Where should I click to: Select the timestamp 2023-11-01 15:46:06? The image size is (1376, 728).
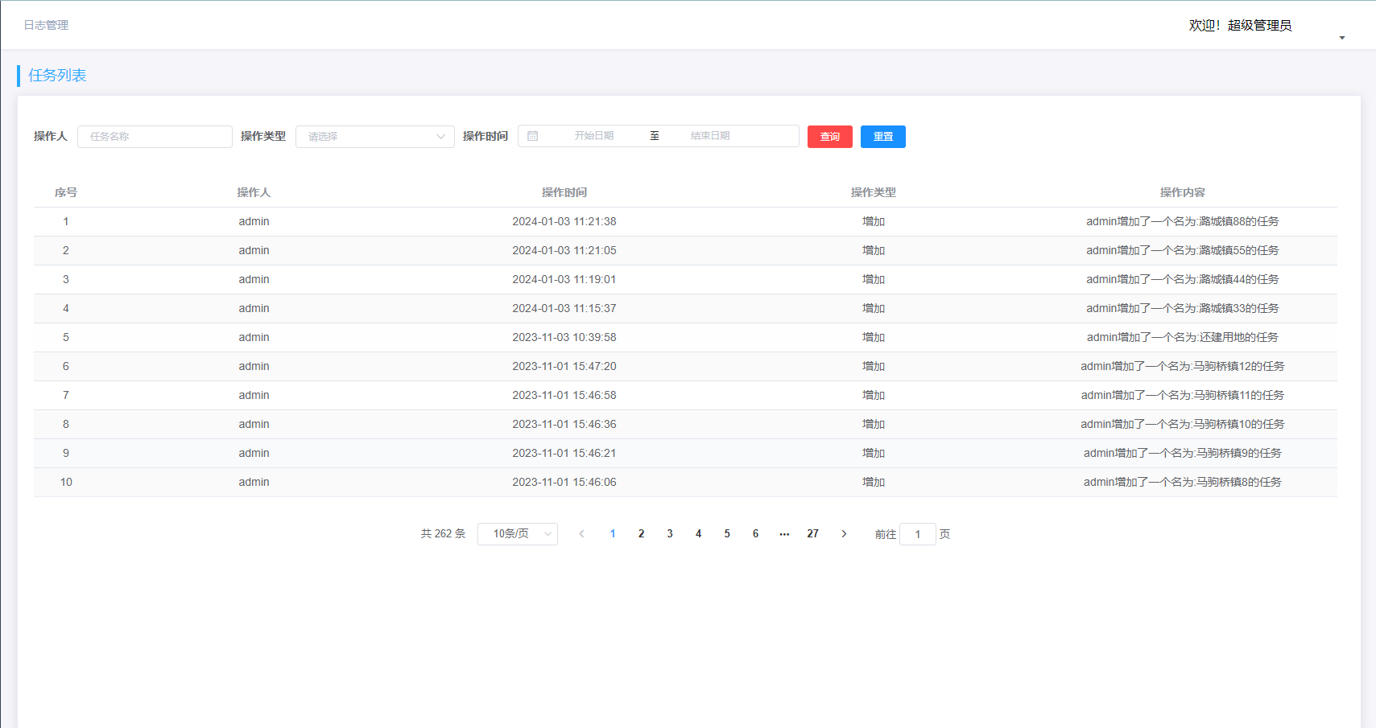tap(564, 482)
